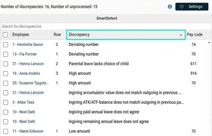212x136 pixels.
Task: Click the Discrepancy sort arrow
Action: (x=181, y=35)
